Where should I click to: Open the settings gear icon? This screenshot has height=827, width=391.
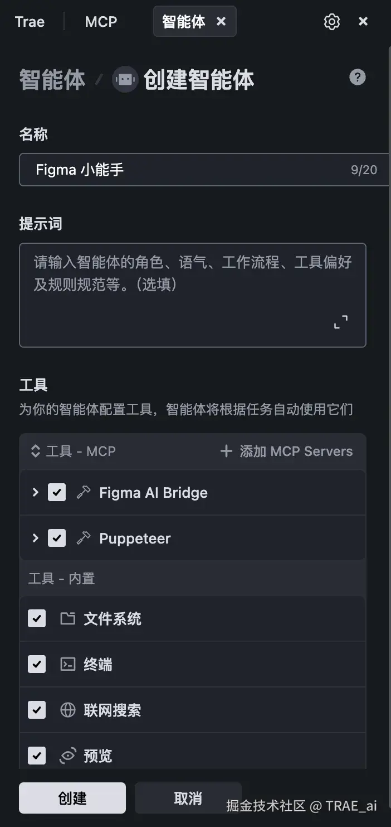332,21
